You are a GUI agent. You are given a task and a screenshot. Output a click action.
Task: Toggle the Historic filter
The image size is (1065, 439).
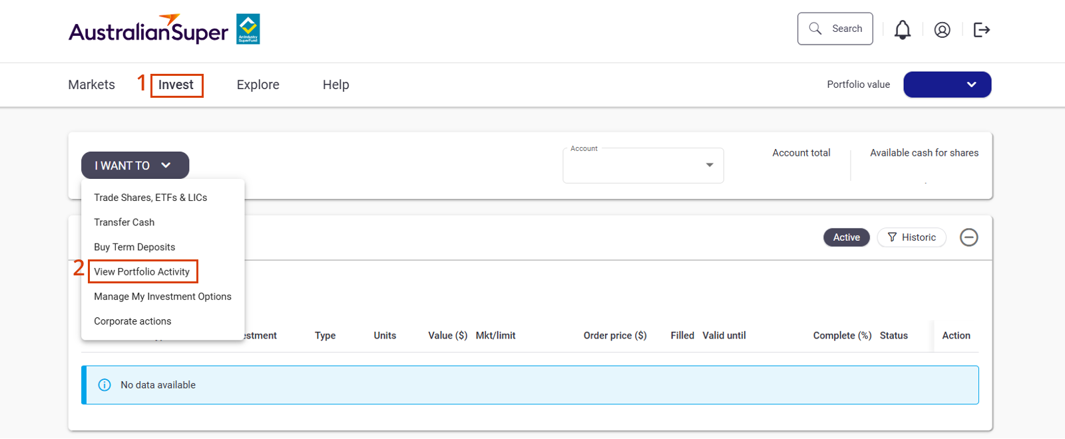[911, 237]
